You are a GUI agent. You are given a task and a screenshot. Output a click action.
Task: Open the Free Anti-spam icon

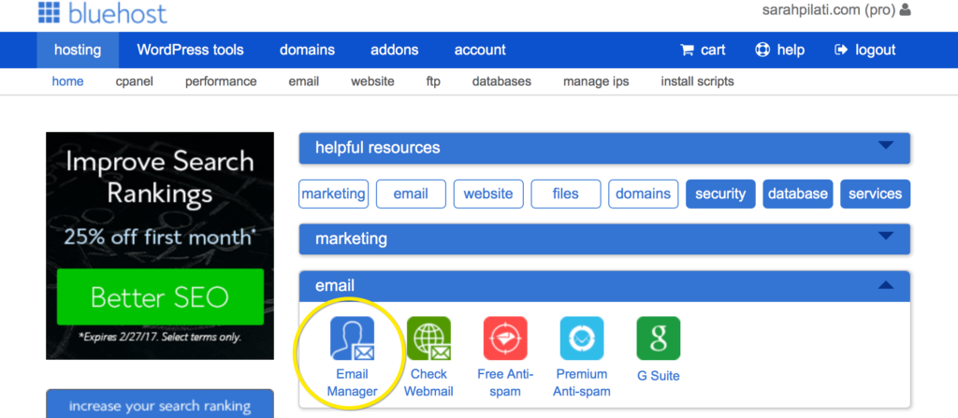[505, 338]
